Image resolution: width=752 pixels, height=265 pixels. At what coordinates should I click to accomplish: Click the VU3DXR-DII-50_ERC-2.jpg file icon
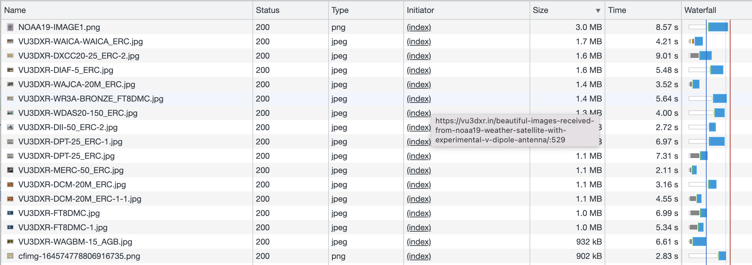coord(11,127)
